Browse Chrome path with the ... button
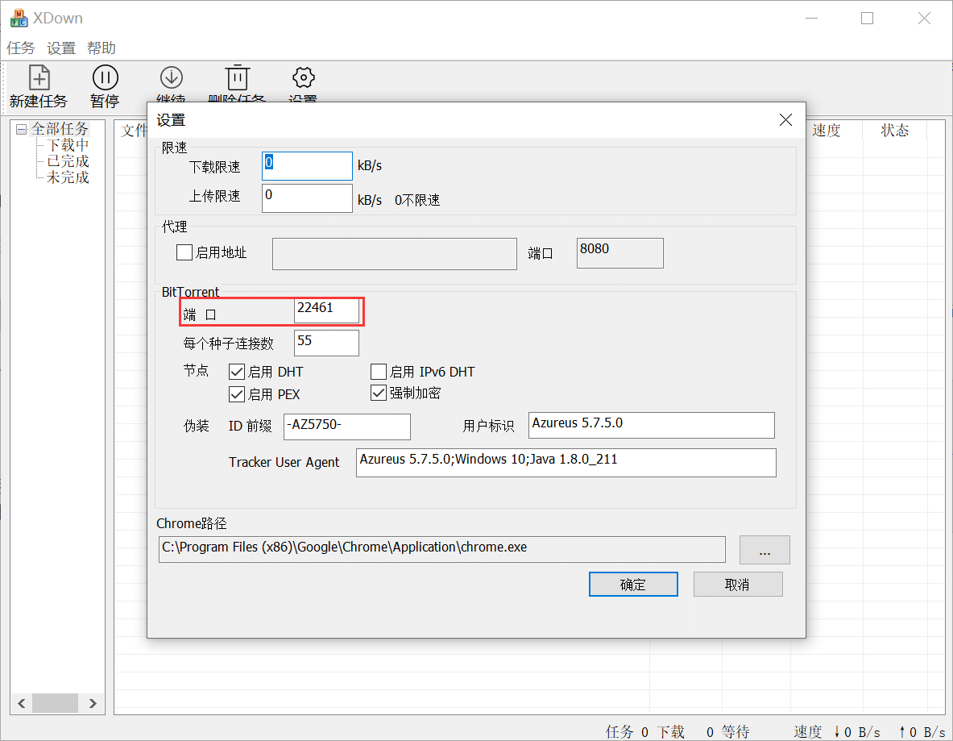 [764, 550]
